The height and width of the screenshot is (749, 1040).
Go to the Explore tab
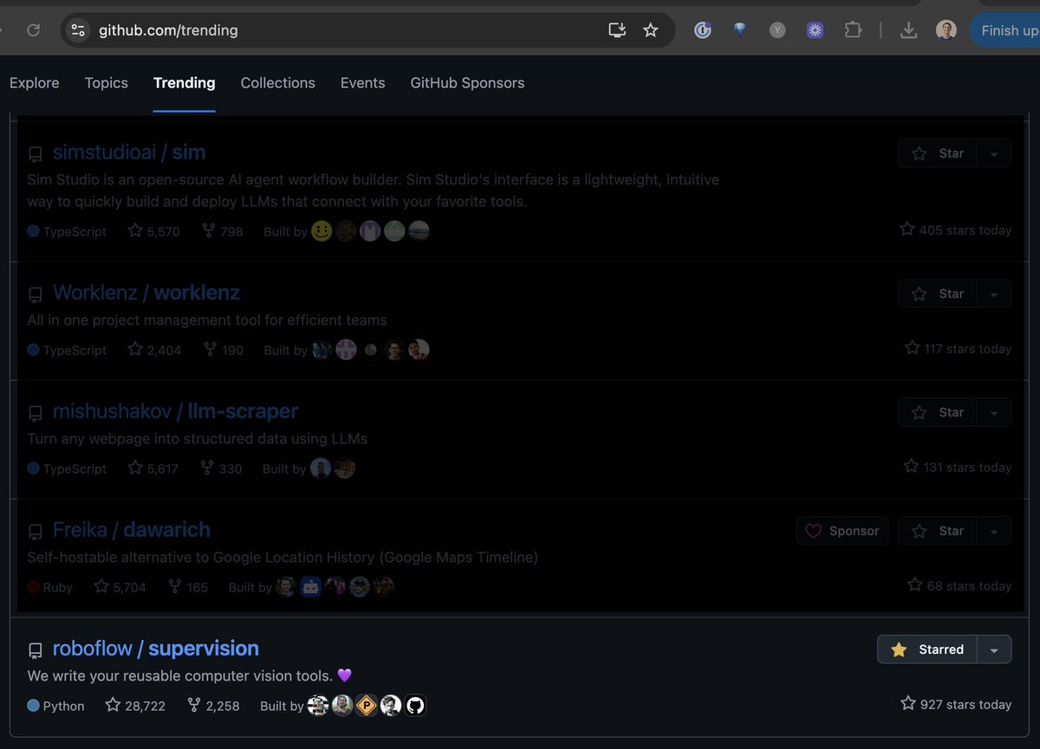(x=35, y=83)
